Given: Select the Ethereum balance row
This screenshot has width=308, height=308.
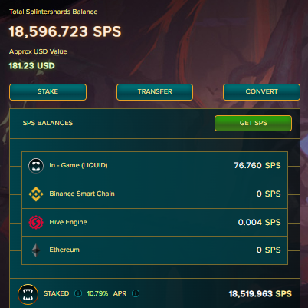Looking at the screenshot, I should point(155,250).
